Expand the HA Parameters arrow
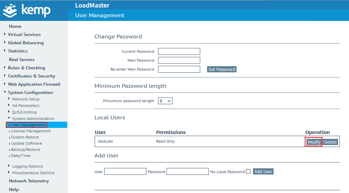Image resolution: width=349 pixels, height=193 pixels. click(x=9, y=105)
